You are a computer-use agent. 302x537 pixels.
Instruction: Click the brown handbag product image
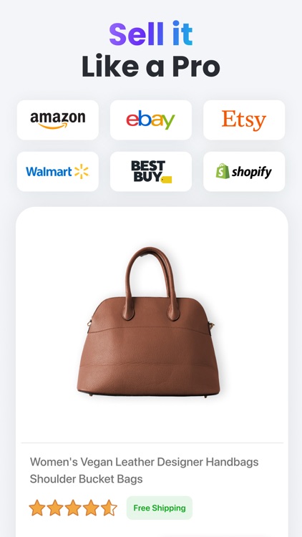(149, 322)
